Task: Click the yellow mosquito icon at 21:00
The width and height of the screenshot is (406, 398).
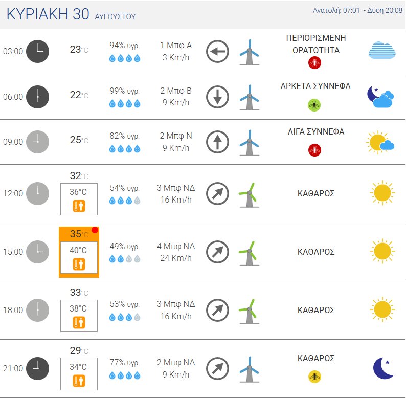Action: point(315,377)
